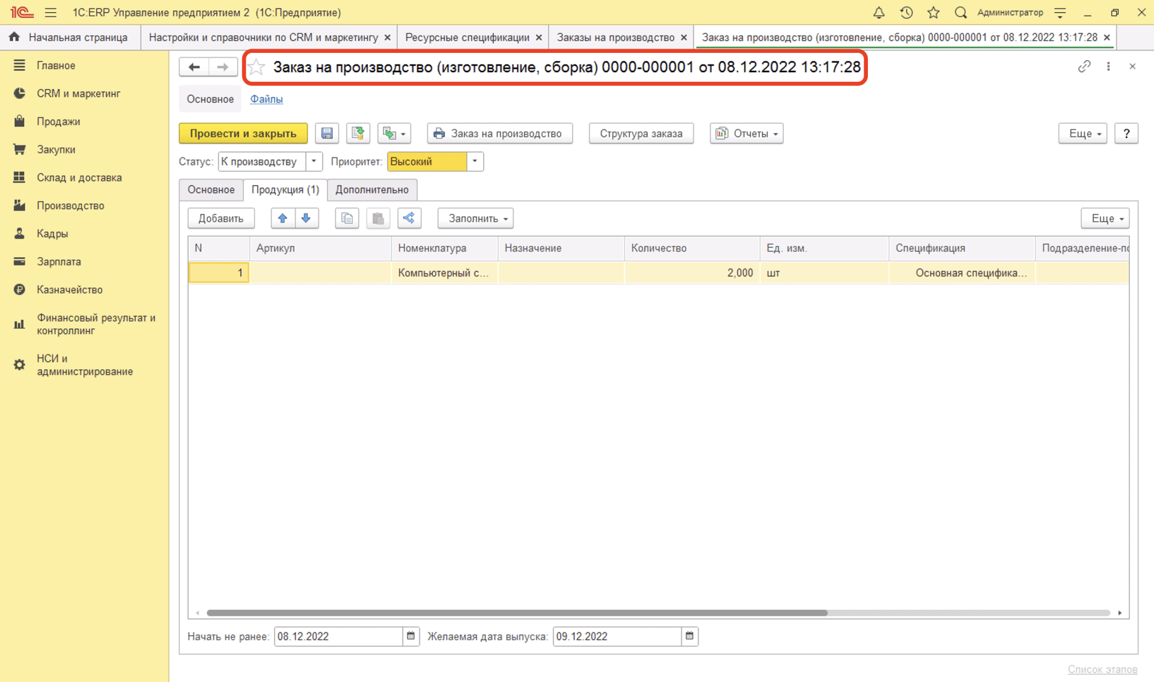Click the save document floppy icon

click(x=326, y=133)
